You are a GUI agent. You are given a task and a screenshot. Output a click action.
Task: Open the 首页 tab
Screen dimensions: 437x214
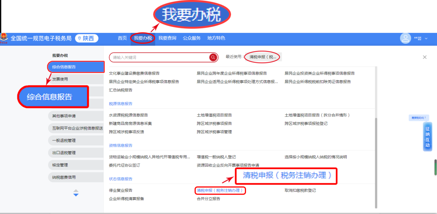coord(122,38)
